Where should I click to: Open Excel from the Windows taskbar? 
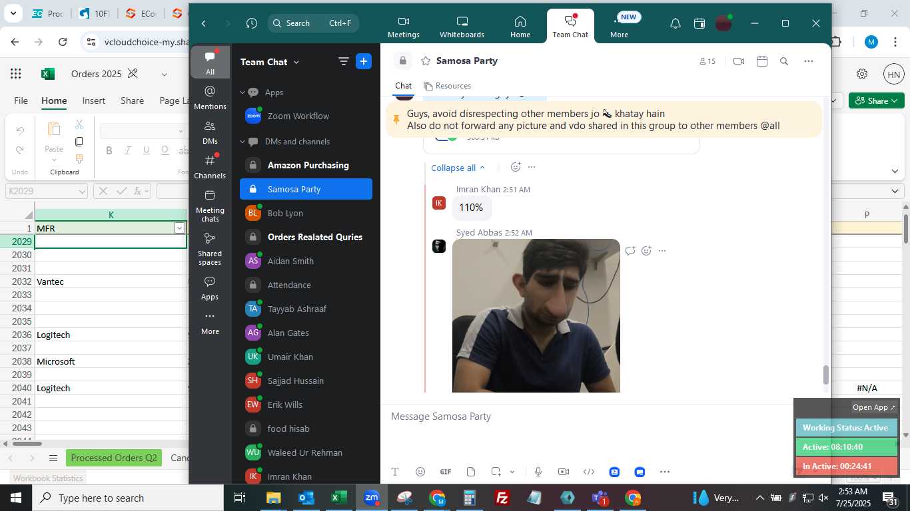[x=339, y=498]
